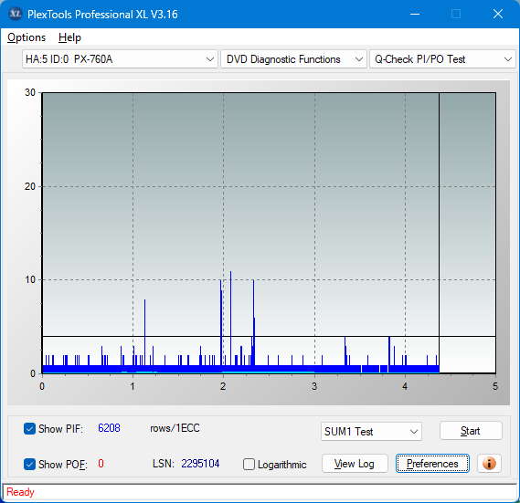Minimize the PlexTools window
The width and height of the screenshot is (520, 503).
pos(415,14)
